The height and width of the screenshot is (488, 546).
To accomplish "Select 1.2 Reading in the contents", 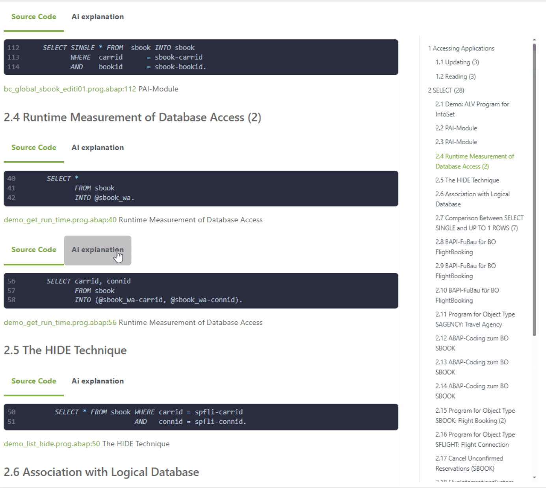I will pos(456,76).
